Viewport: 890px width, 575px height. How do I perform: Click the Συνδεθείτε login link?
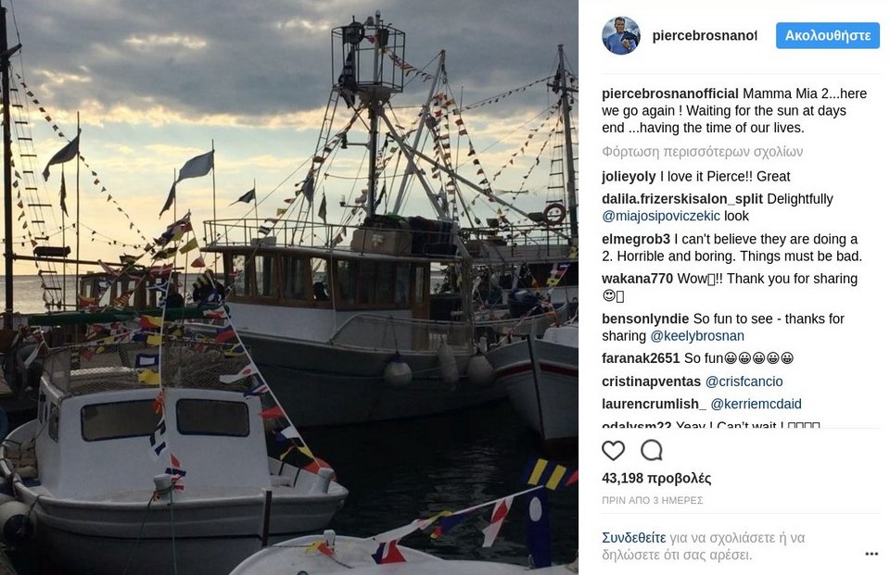pyautogui.click(x=634, y=538)
